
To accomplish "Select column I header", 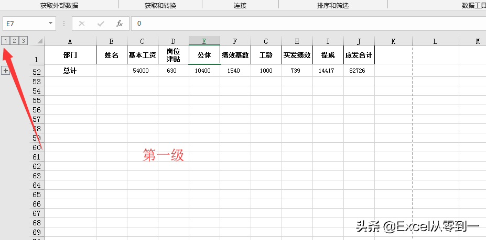I will click(328, 41).
